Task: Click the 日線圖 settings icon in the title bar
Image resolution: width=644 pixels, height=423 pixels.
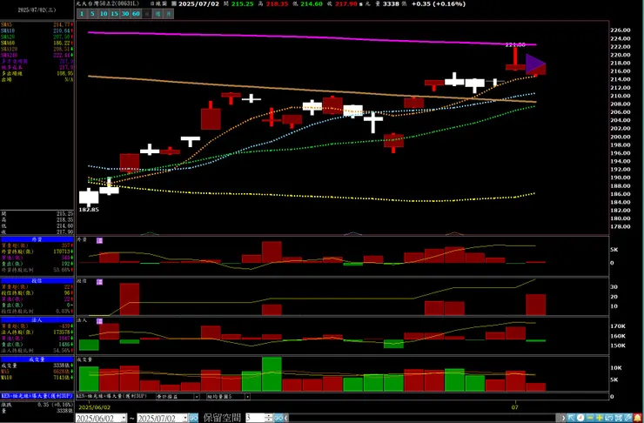Action: pos(174,3)
